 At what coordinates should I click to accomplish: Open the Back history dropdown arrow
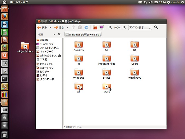point(50,28)
